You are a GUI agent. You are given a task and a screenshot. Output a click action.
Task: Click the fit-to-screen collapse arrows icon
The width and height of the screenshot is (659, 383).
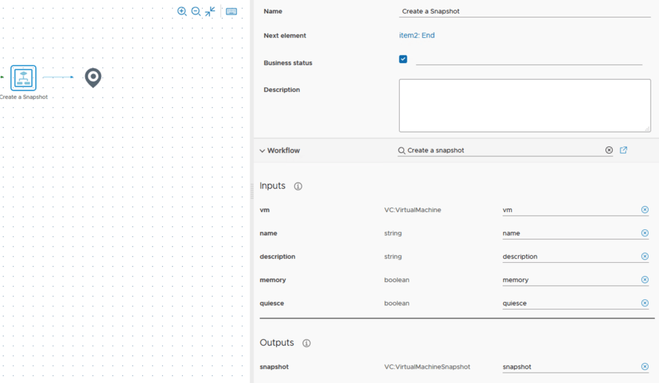tap(210, 12)
